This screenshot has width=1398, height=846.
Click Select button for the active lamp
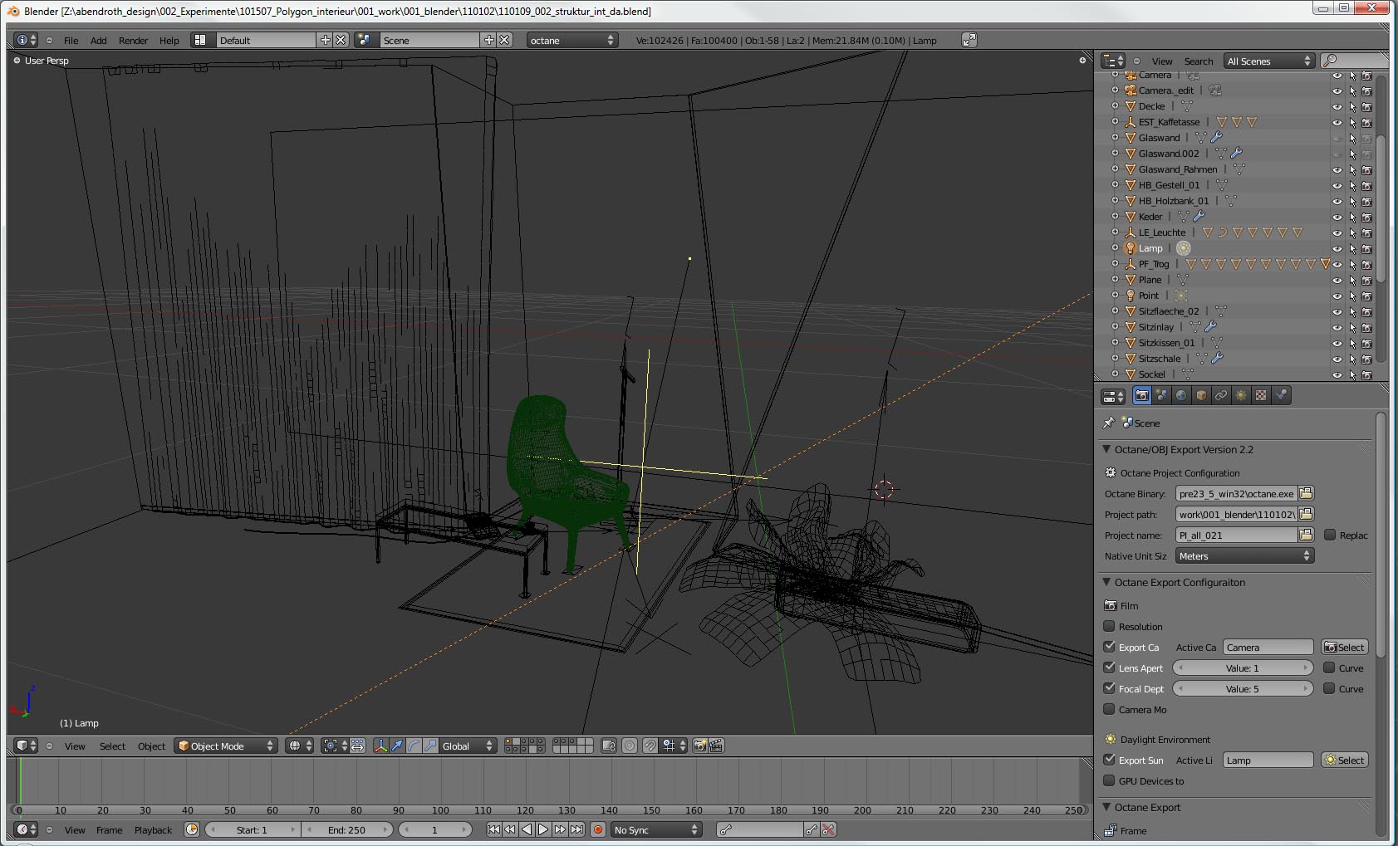click(x=1344, y=760)
